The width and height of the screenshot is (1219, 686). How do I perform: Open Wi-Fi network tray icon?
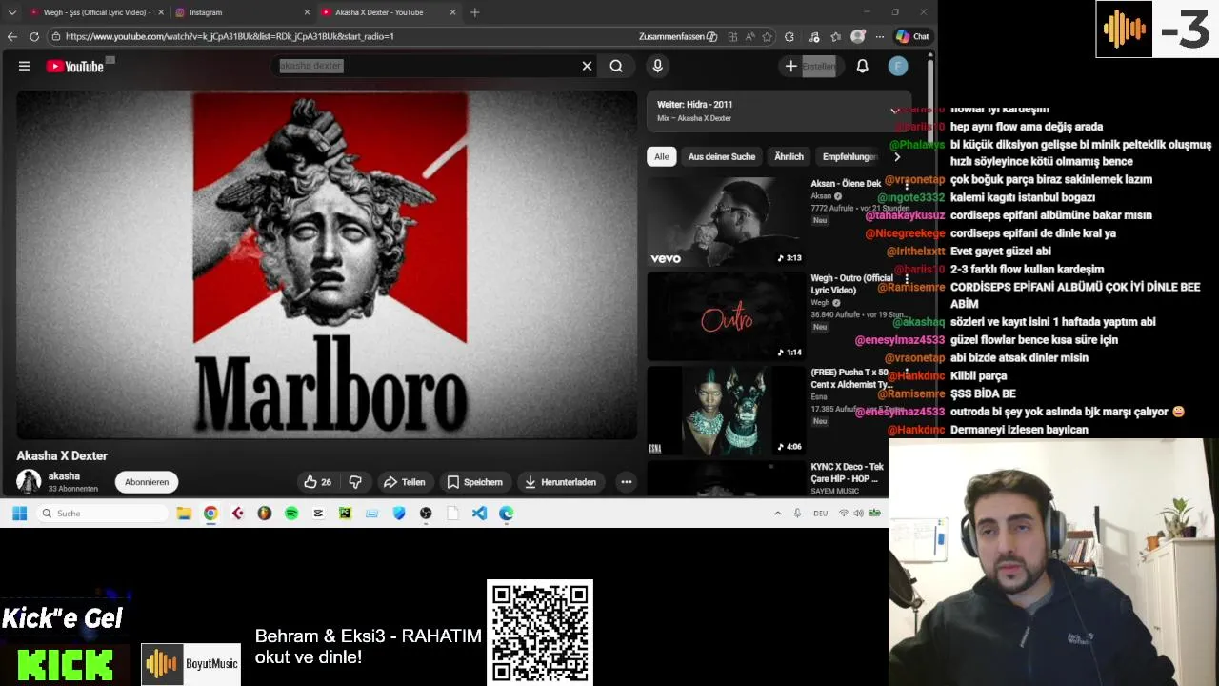tap(843, 514)
